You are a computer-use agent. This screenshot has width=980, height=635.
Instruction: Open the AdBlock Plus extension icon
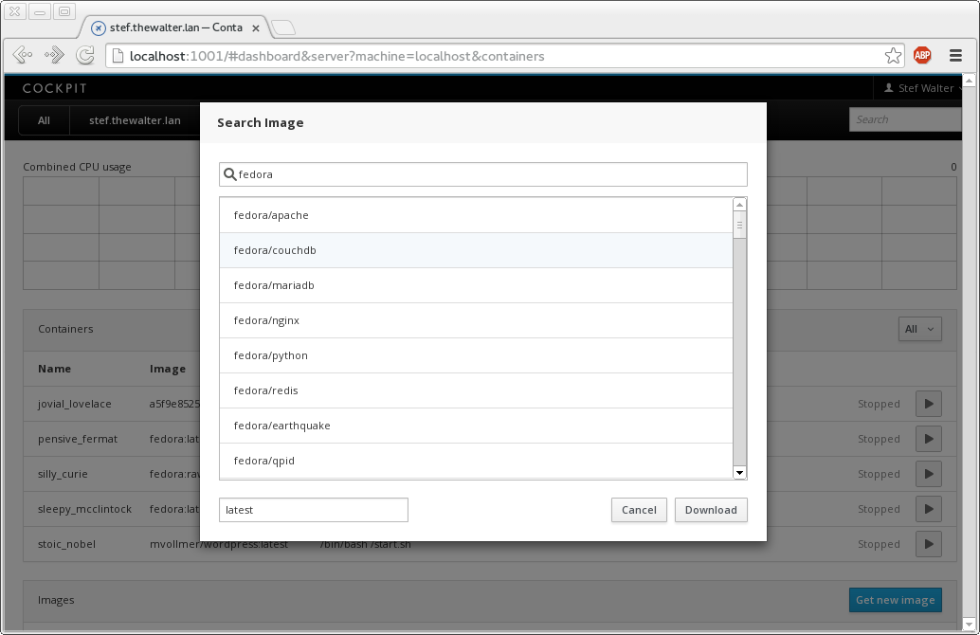922,56
